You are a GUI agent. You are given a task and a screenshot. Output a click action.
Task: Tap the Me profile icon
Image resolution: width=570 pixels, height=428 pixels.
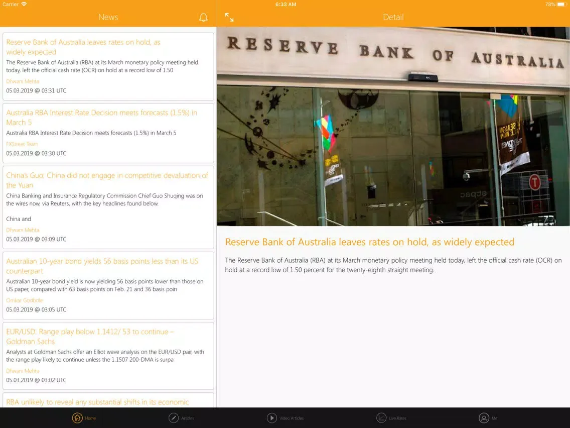[484, 418]
